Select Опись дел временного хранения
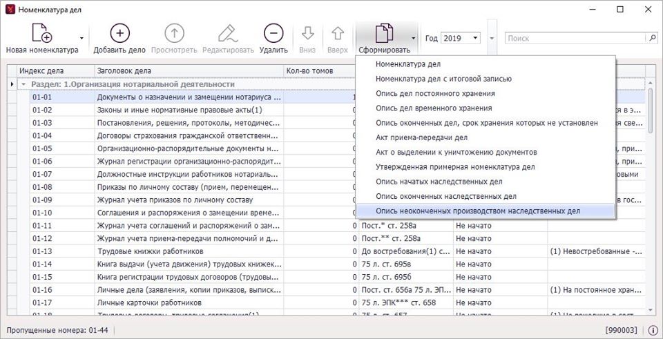This screenshot has height=339, width=663. (486, 108)
